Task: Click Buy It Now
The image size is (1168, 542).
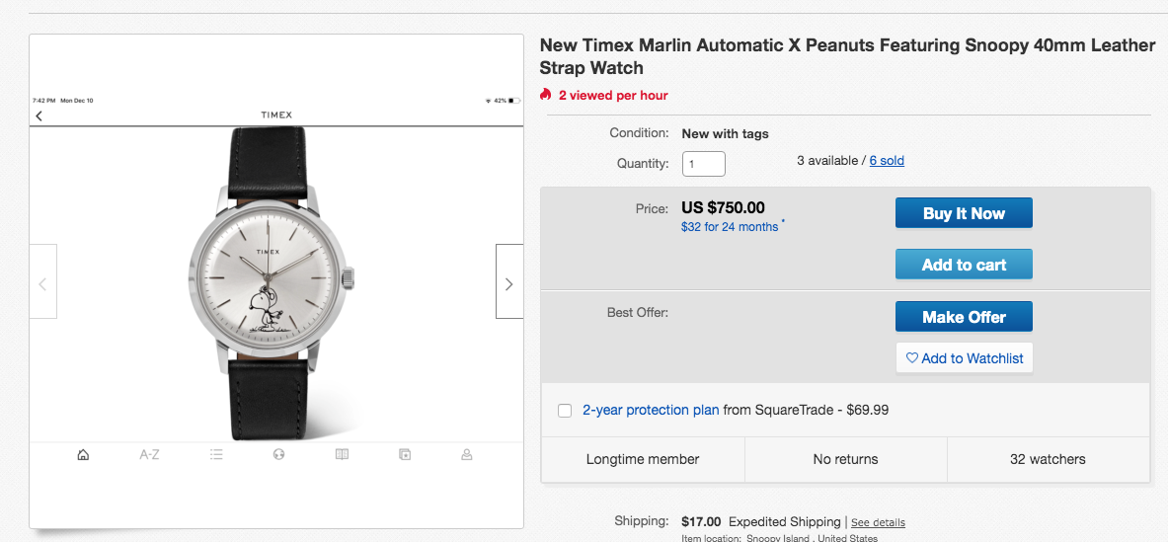Action: [x=964, y=213]
